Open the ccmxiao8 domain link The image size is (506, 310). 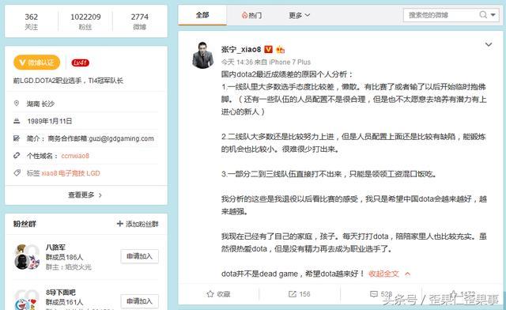coord(75,156)
